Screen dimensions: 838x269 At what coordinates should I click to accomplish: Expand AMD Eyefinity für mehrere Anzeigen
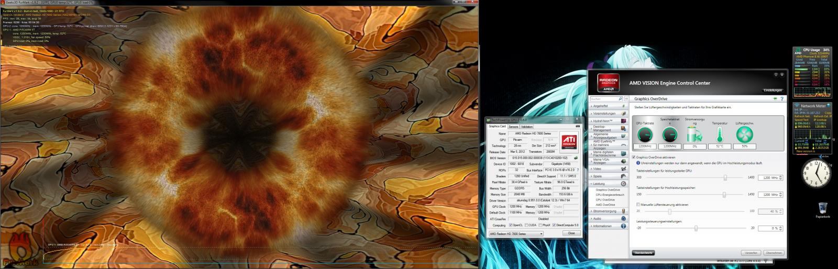point(609,144)
